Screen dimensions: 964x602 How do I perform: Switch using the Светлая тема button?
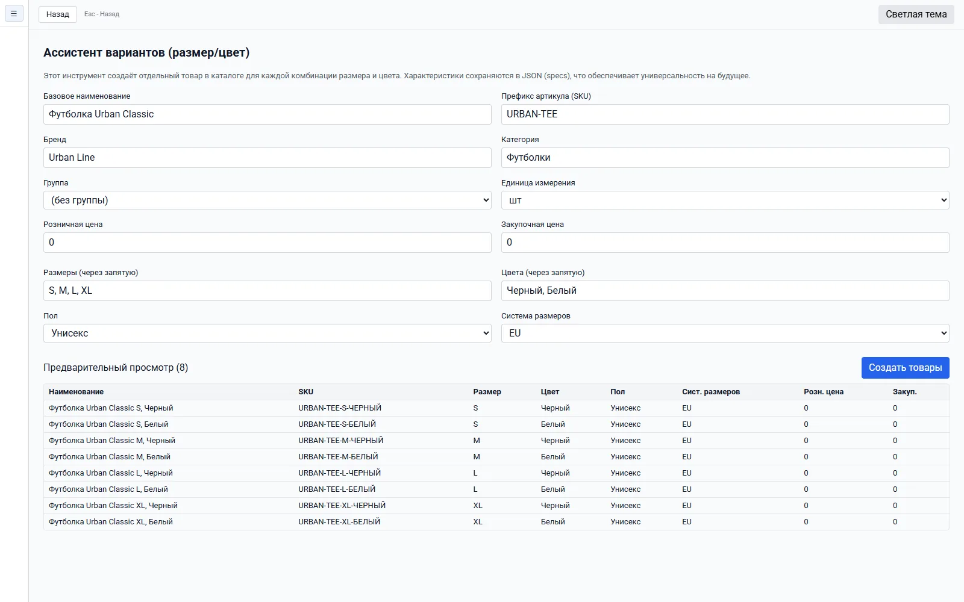tap(916, 14)
